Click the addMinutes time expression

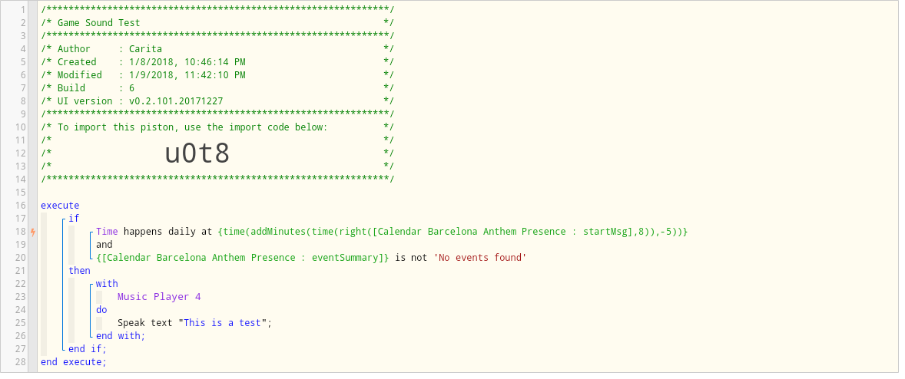[x=453, y=232]
